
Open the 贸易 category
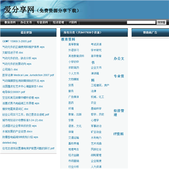coord(71,85)
